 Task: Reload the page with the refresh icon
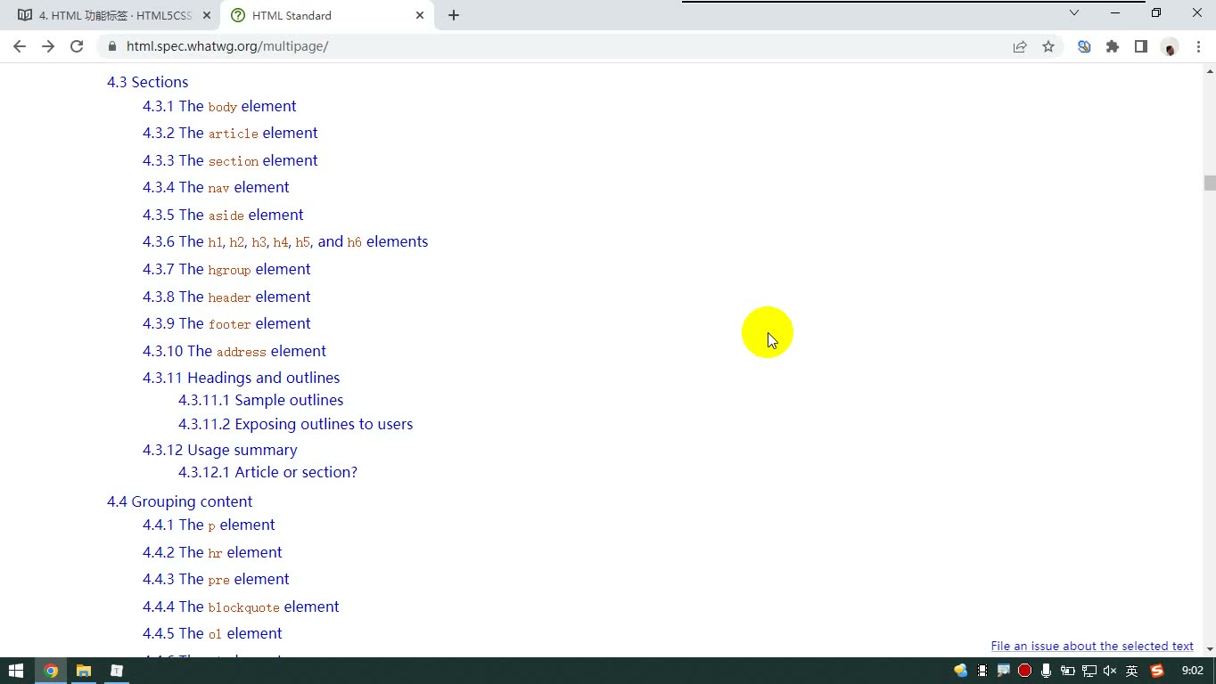tap(77, 46)
